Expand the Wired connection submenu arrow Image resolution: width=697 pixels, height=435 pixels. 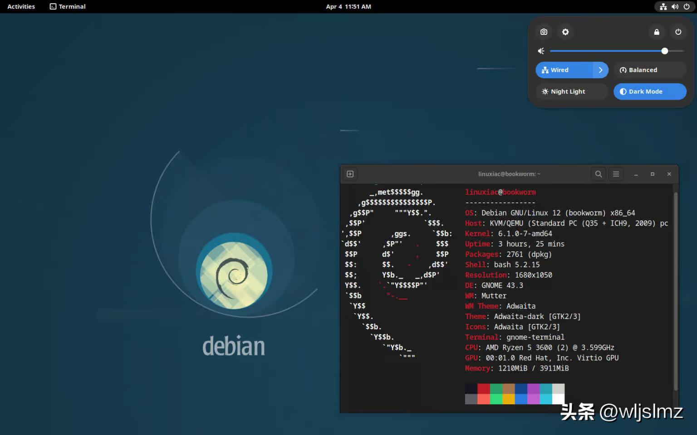[601, 70]
